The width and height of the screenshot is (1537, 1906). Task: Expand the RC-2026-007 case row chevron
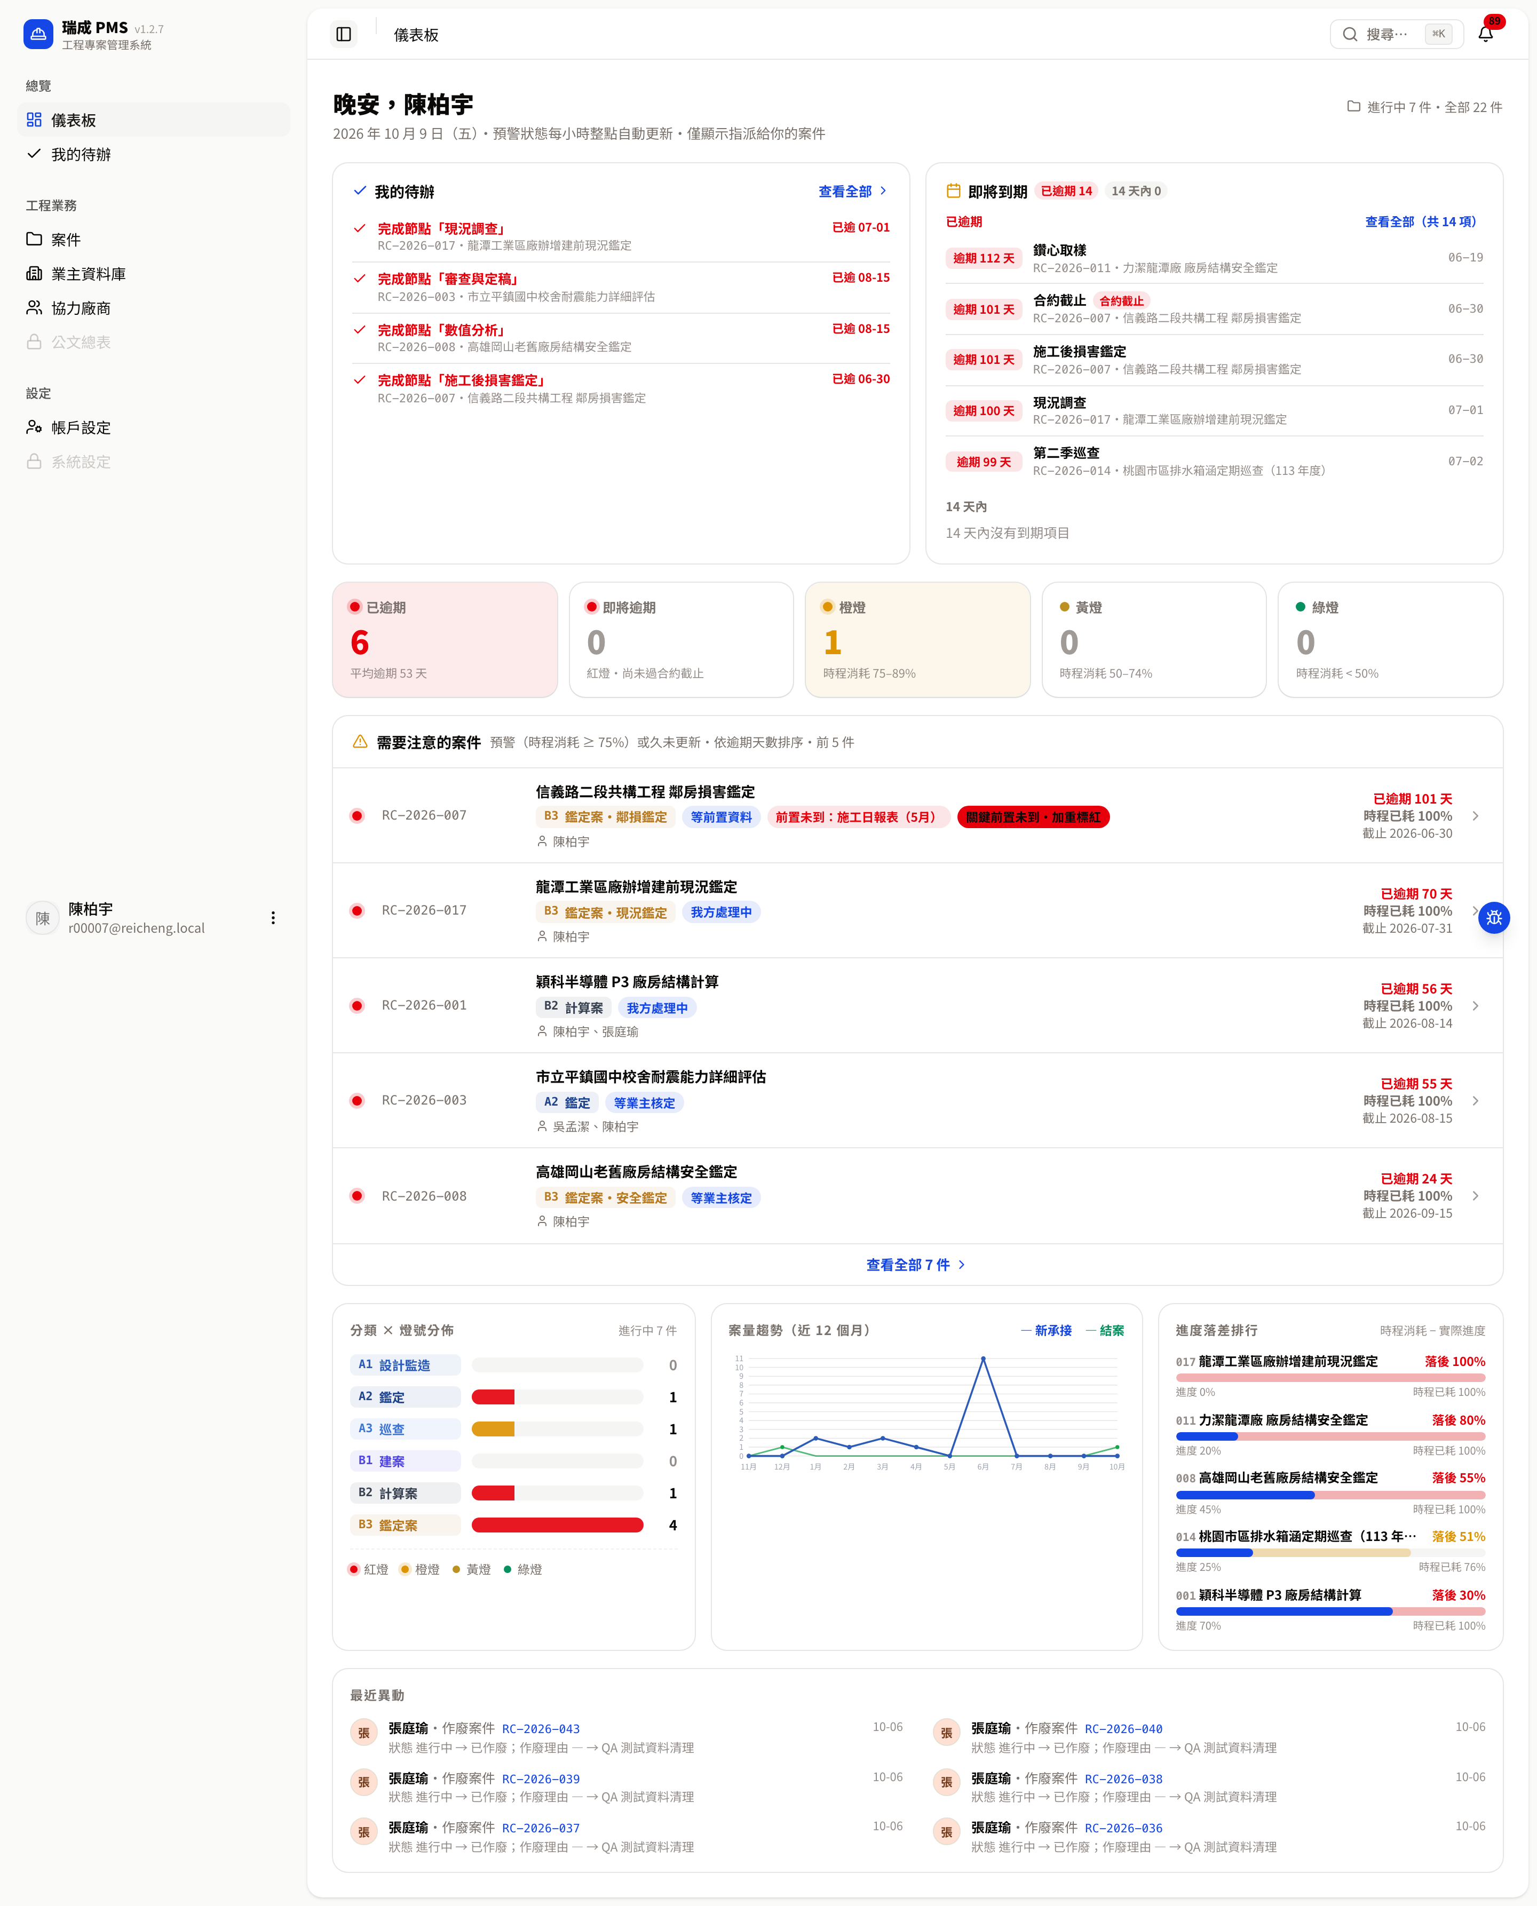(x=1475, y=815)
